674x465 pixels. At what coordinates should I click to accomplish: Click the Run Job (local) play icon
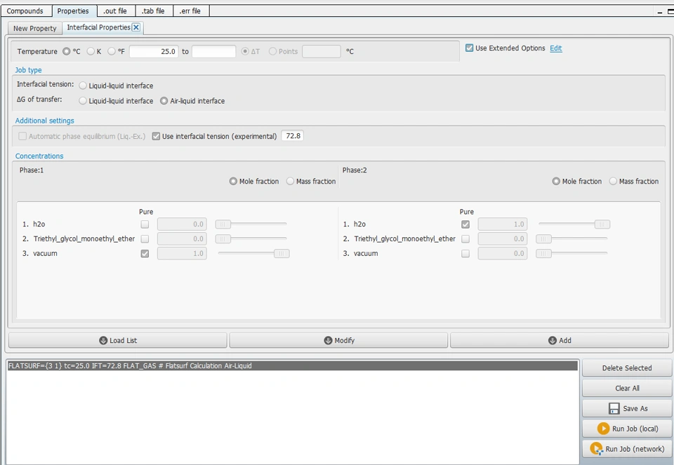603,429
